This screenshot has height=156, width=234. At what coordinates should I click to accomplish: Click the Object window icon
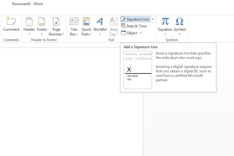pos(123,33)
